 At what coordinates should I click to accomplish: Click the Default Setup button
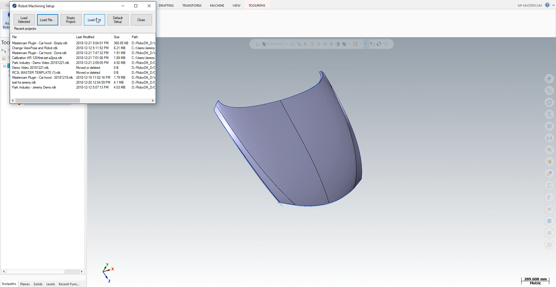(x=118, y=20)
